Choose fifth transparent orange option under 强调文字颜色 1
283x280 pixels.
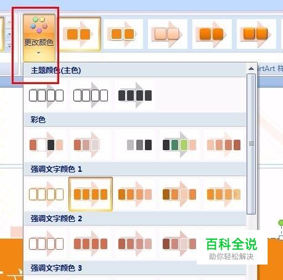(224, 194)
